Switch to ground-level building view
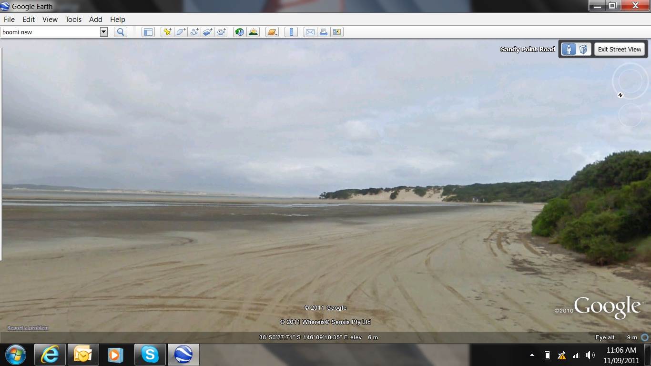Image resolution: width=651 pixels, height=366 pixels. [x=583, y=49]
